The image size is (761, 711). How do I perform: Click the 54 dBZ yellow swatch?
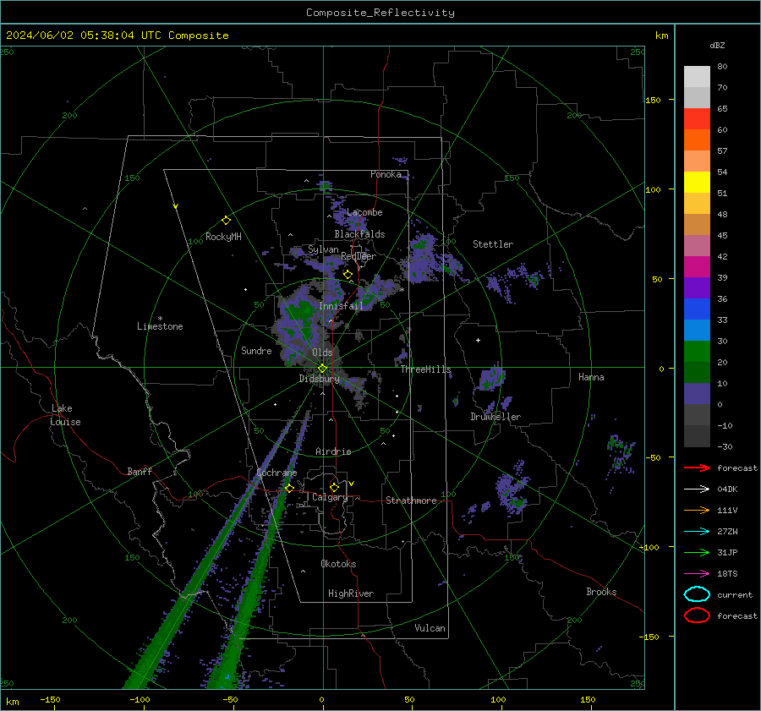point(697,182)
